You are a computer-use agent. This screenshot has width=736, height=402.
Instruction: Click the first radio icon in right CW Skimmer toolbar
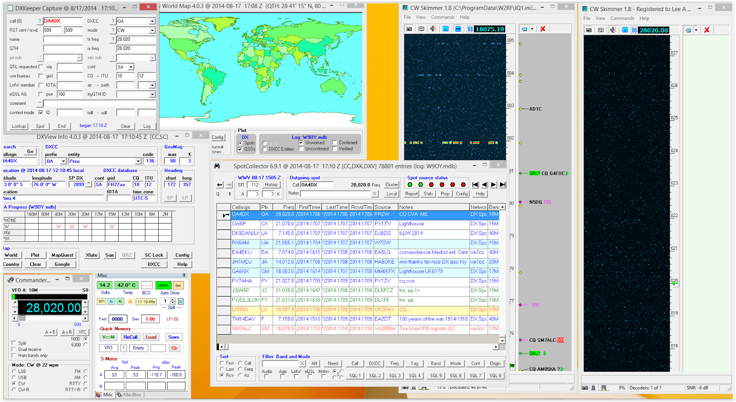[588, 30]
